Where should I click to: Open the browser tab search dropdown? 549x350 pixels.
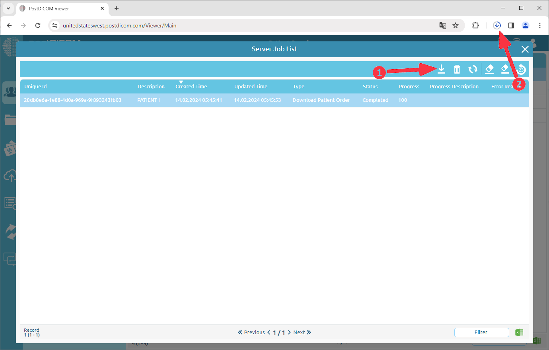(x=8, y=8)
